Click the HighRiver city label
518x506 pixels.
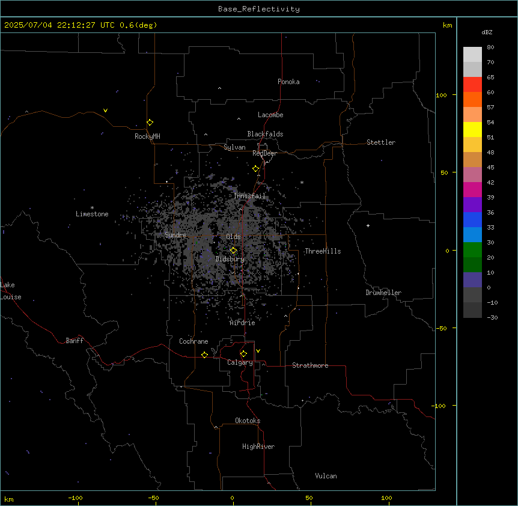click(x=258, y=447)
